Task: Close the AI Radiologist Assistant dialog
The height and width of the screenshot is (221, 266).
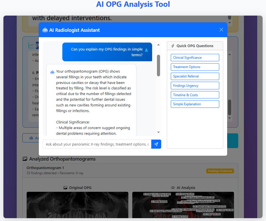Action: (x=221, y=30)
